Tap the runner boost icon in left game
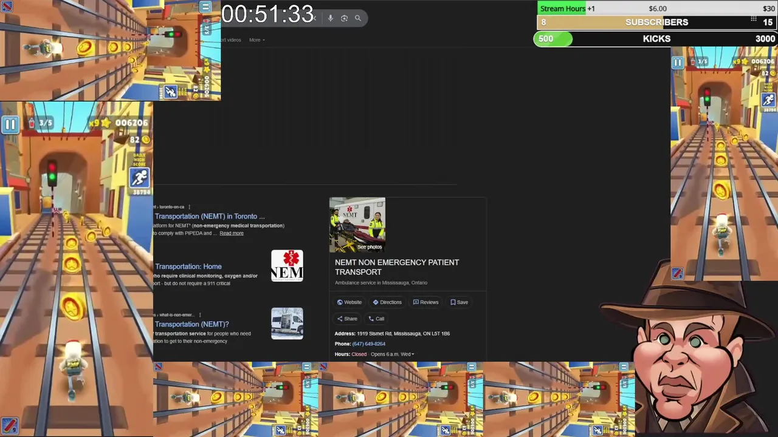The height and width of the screenshot is (437, 778). coord(140,177)
